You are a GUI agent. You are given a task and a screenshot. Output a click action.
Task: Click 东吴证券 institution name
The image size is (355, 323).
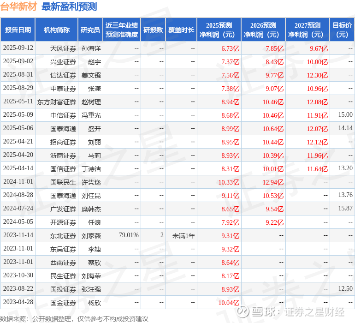[63, 249]
